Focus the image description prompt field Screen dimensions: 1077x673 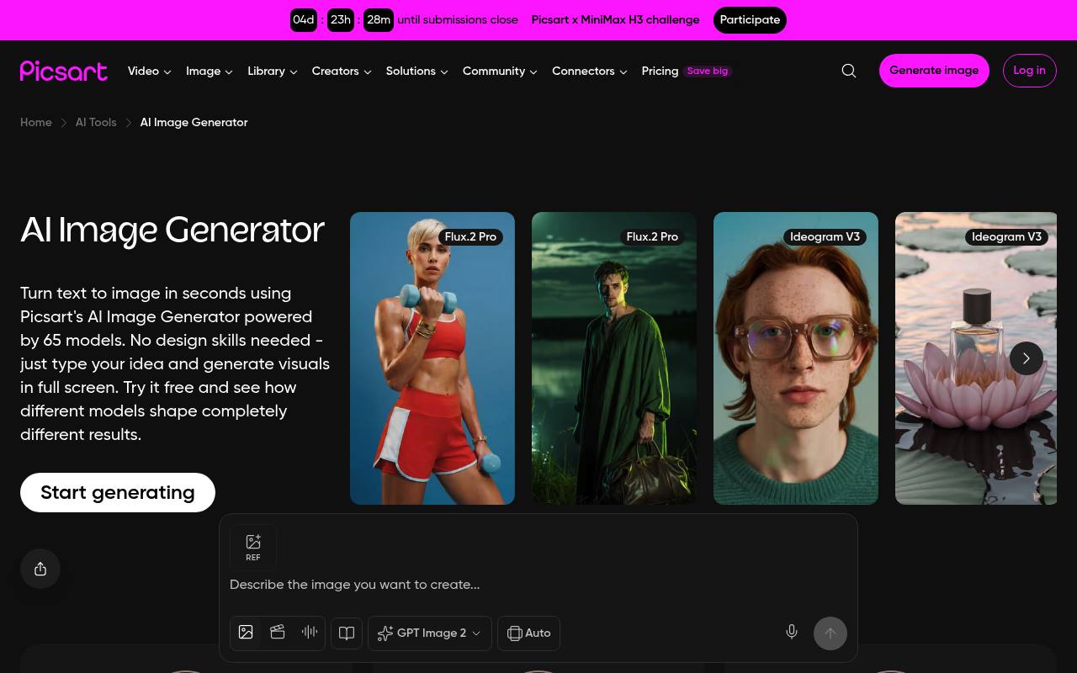(x=538, y=585)
